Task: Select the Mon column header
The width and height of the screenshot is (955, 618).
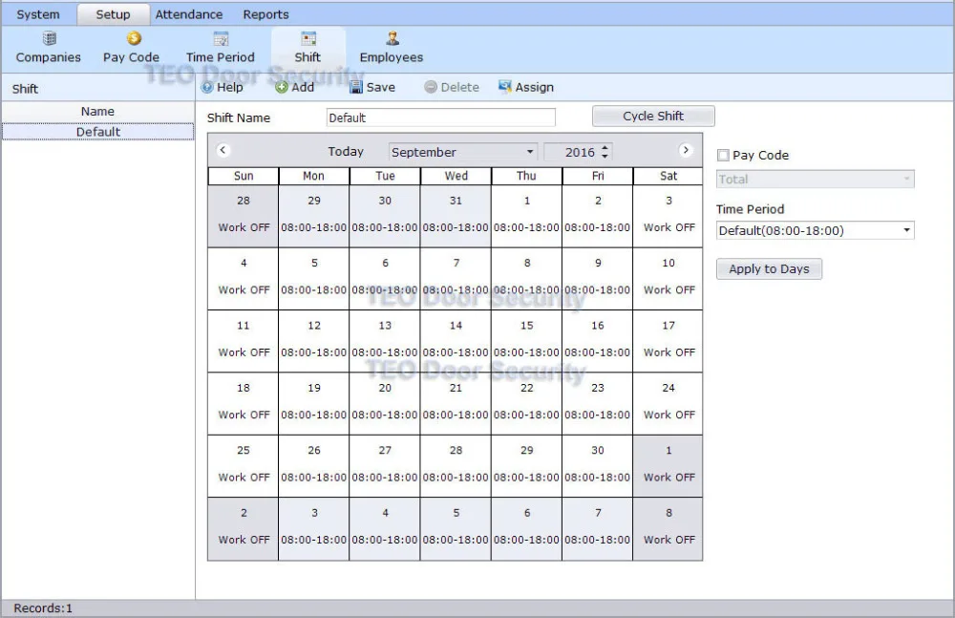Action: 313,176
